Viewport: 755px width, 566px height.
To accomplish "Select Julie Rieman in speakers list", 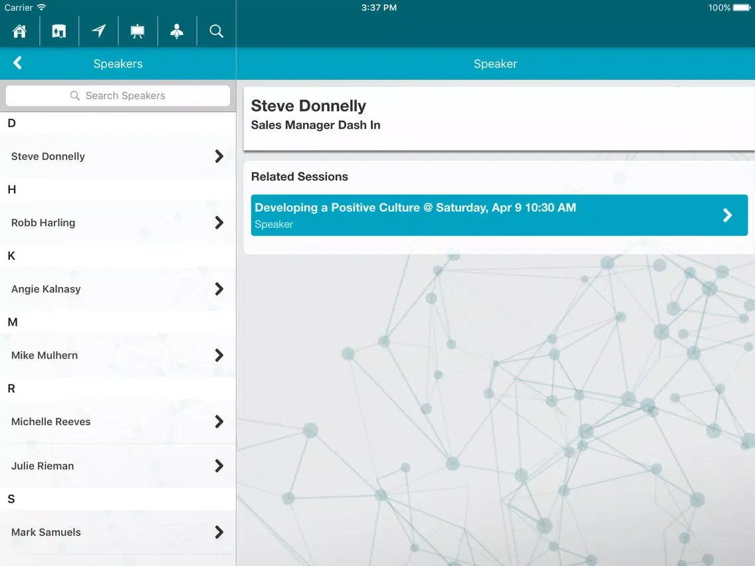I will pyautogui.click(x=118, y=466).
